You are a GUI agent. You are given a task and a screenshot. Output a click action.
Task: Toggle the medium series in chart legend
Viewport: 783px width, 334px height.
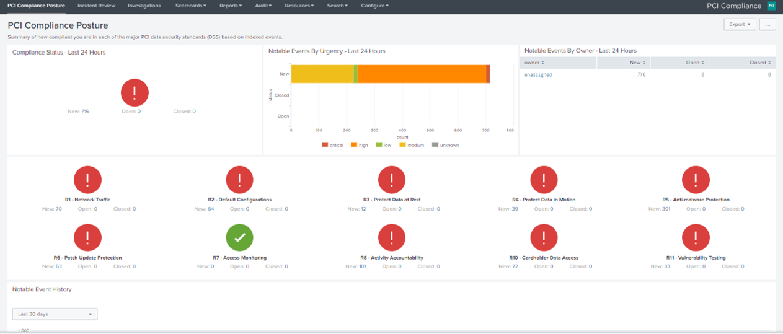[x=412, y=145]
